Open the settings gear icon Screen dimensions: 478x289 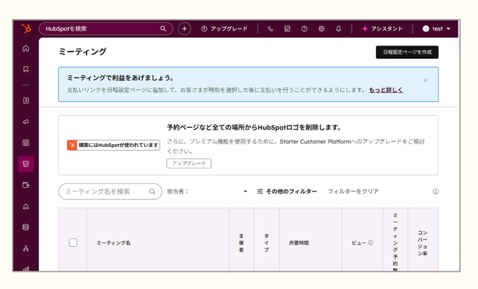tap(321, 29)
